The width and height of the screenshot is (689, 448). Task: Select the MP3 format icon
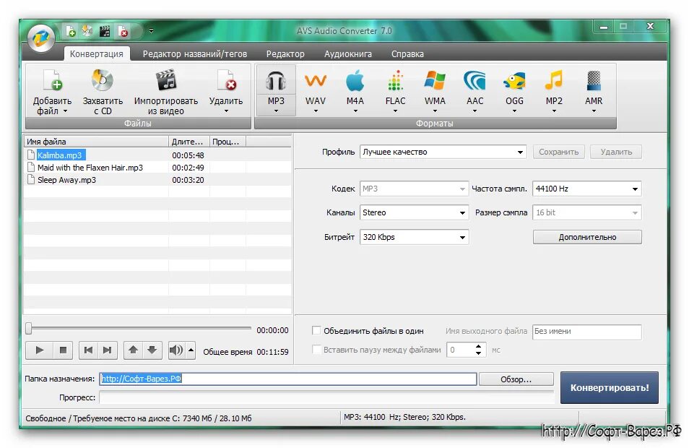[x=276, y=81]
